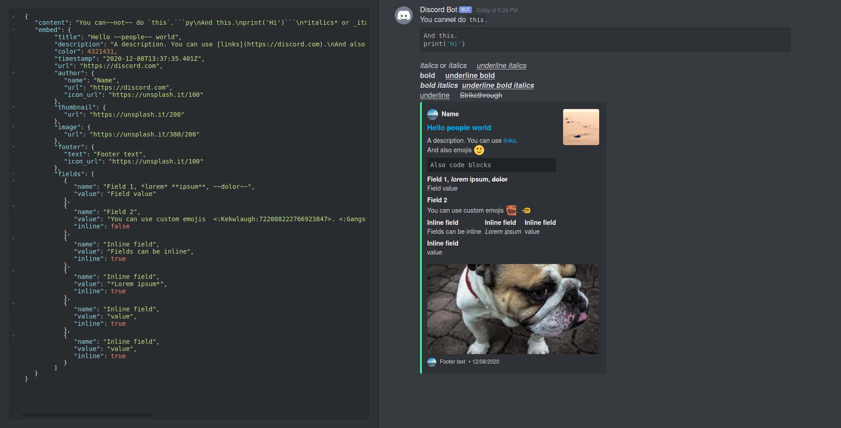Click the color value 4321431
Screen dimensions: 841x428
click(101, 51)
